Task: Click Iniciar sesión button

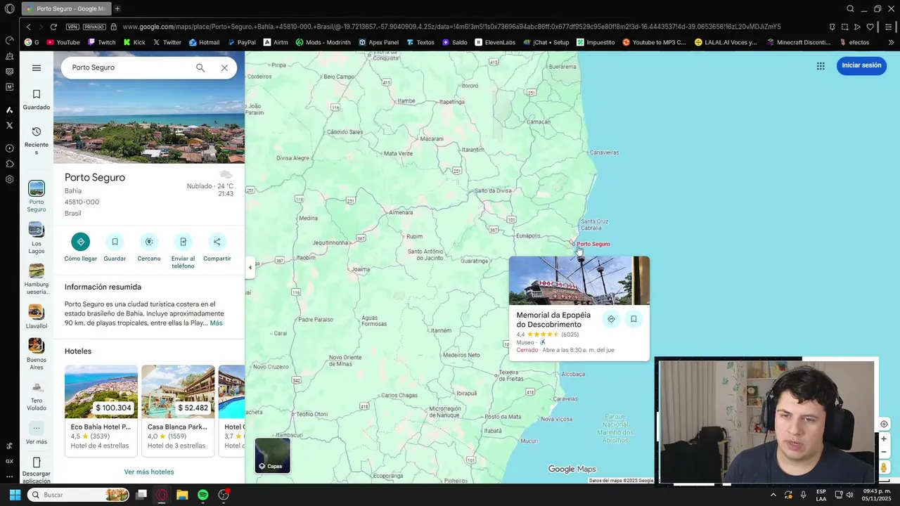Action: (x=861, y=65)
